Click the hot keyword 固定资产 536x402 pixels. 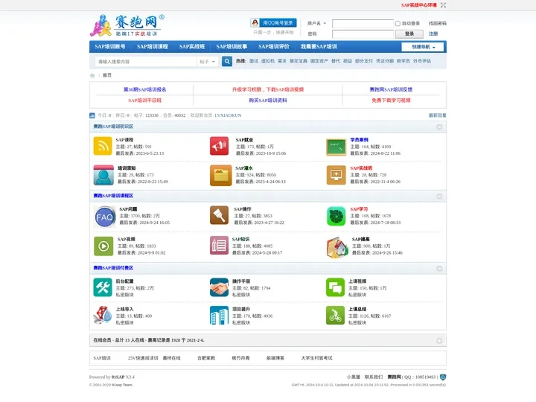pos(319,61)
